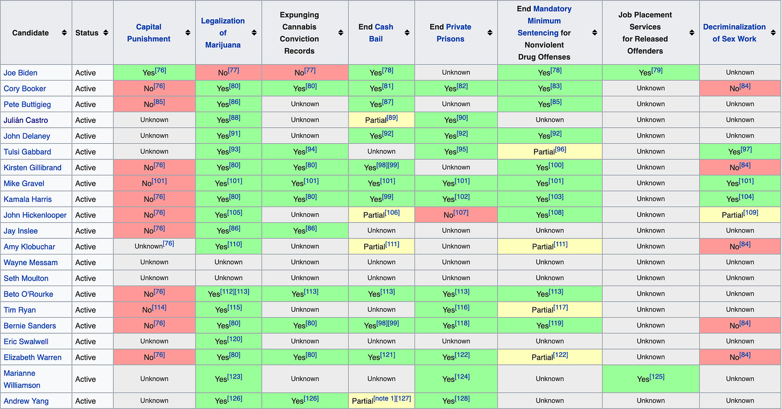Follow citation 109 in Hickenlooper's sex work cell
782x409 pixels.
pos(750,213)
